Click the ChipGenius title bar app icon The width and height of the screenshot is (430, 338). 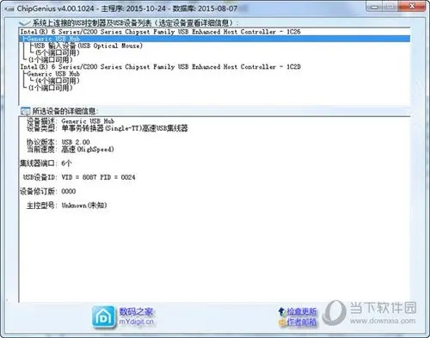pyautogui.click(x=9, y=9)
